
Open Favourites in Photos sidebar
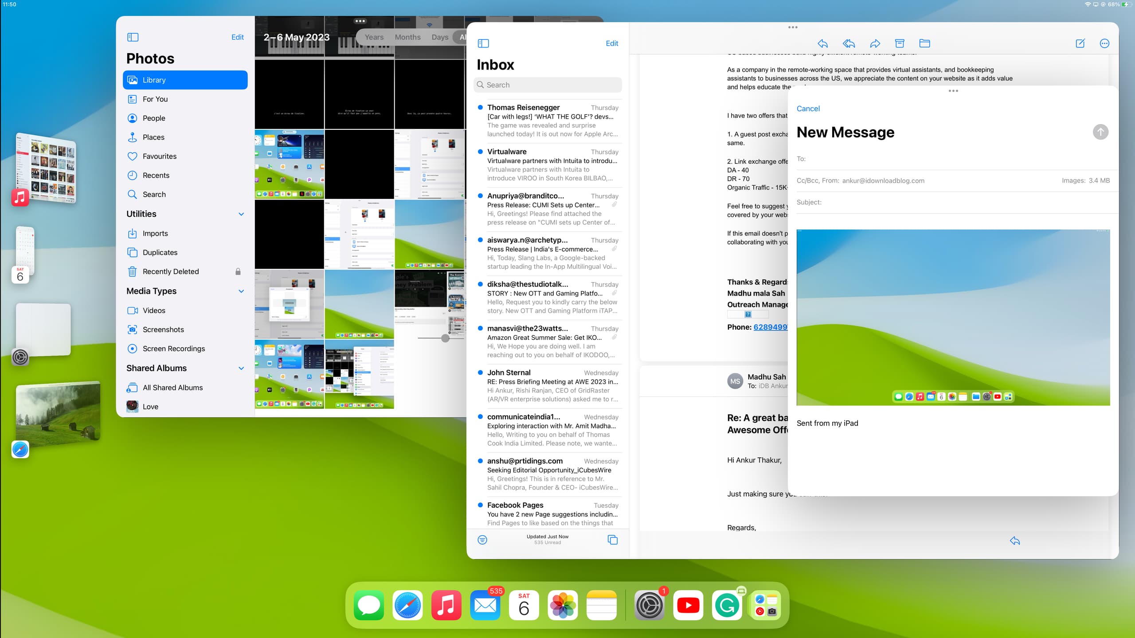[x=185, y=156]
